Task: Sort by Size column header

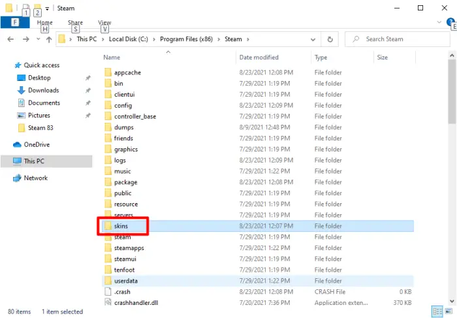Action: pos(382,57)
